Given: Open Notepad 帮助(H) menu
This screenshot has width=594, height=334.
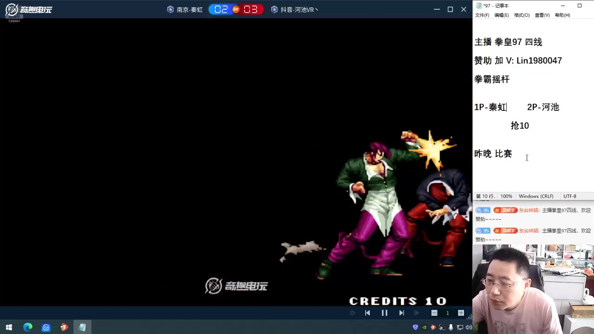Looking at the screenshot, I should tap(562, 15).
